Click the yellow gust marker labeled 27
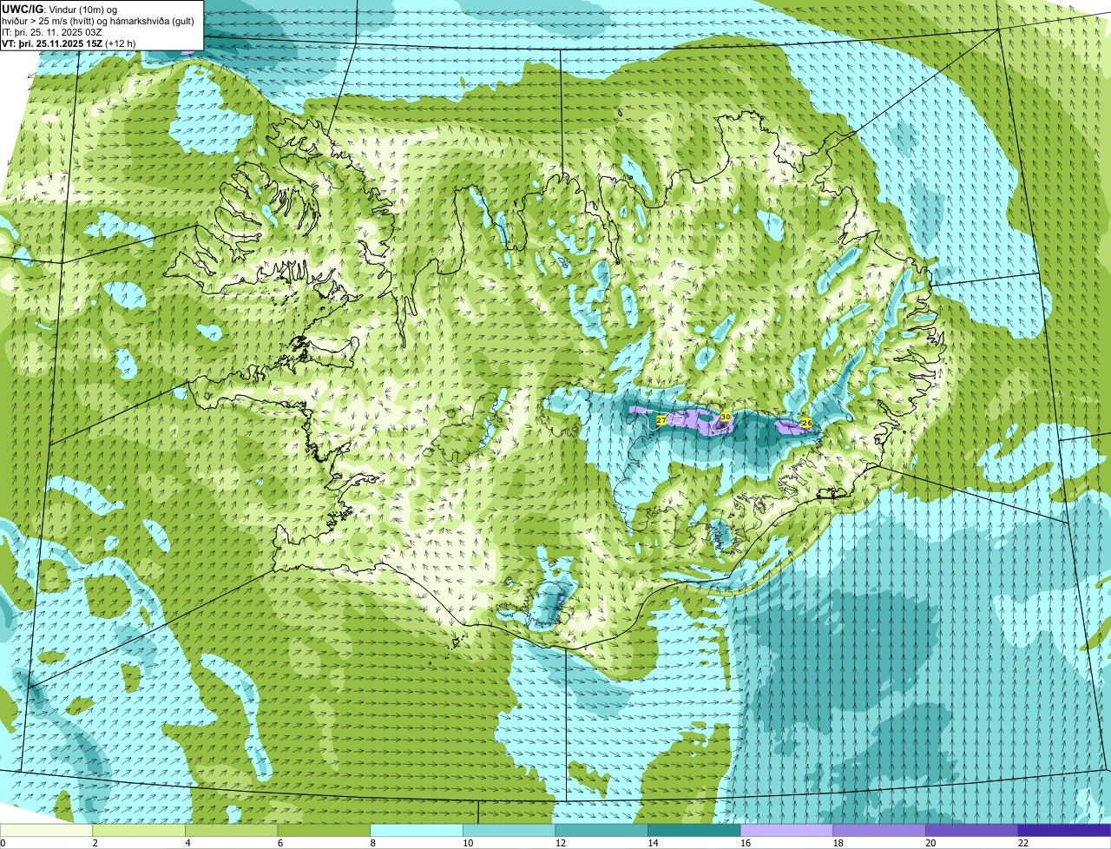 [x=661, y=420]
